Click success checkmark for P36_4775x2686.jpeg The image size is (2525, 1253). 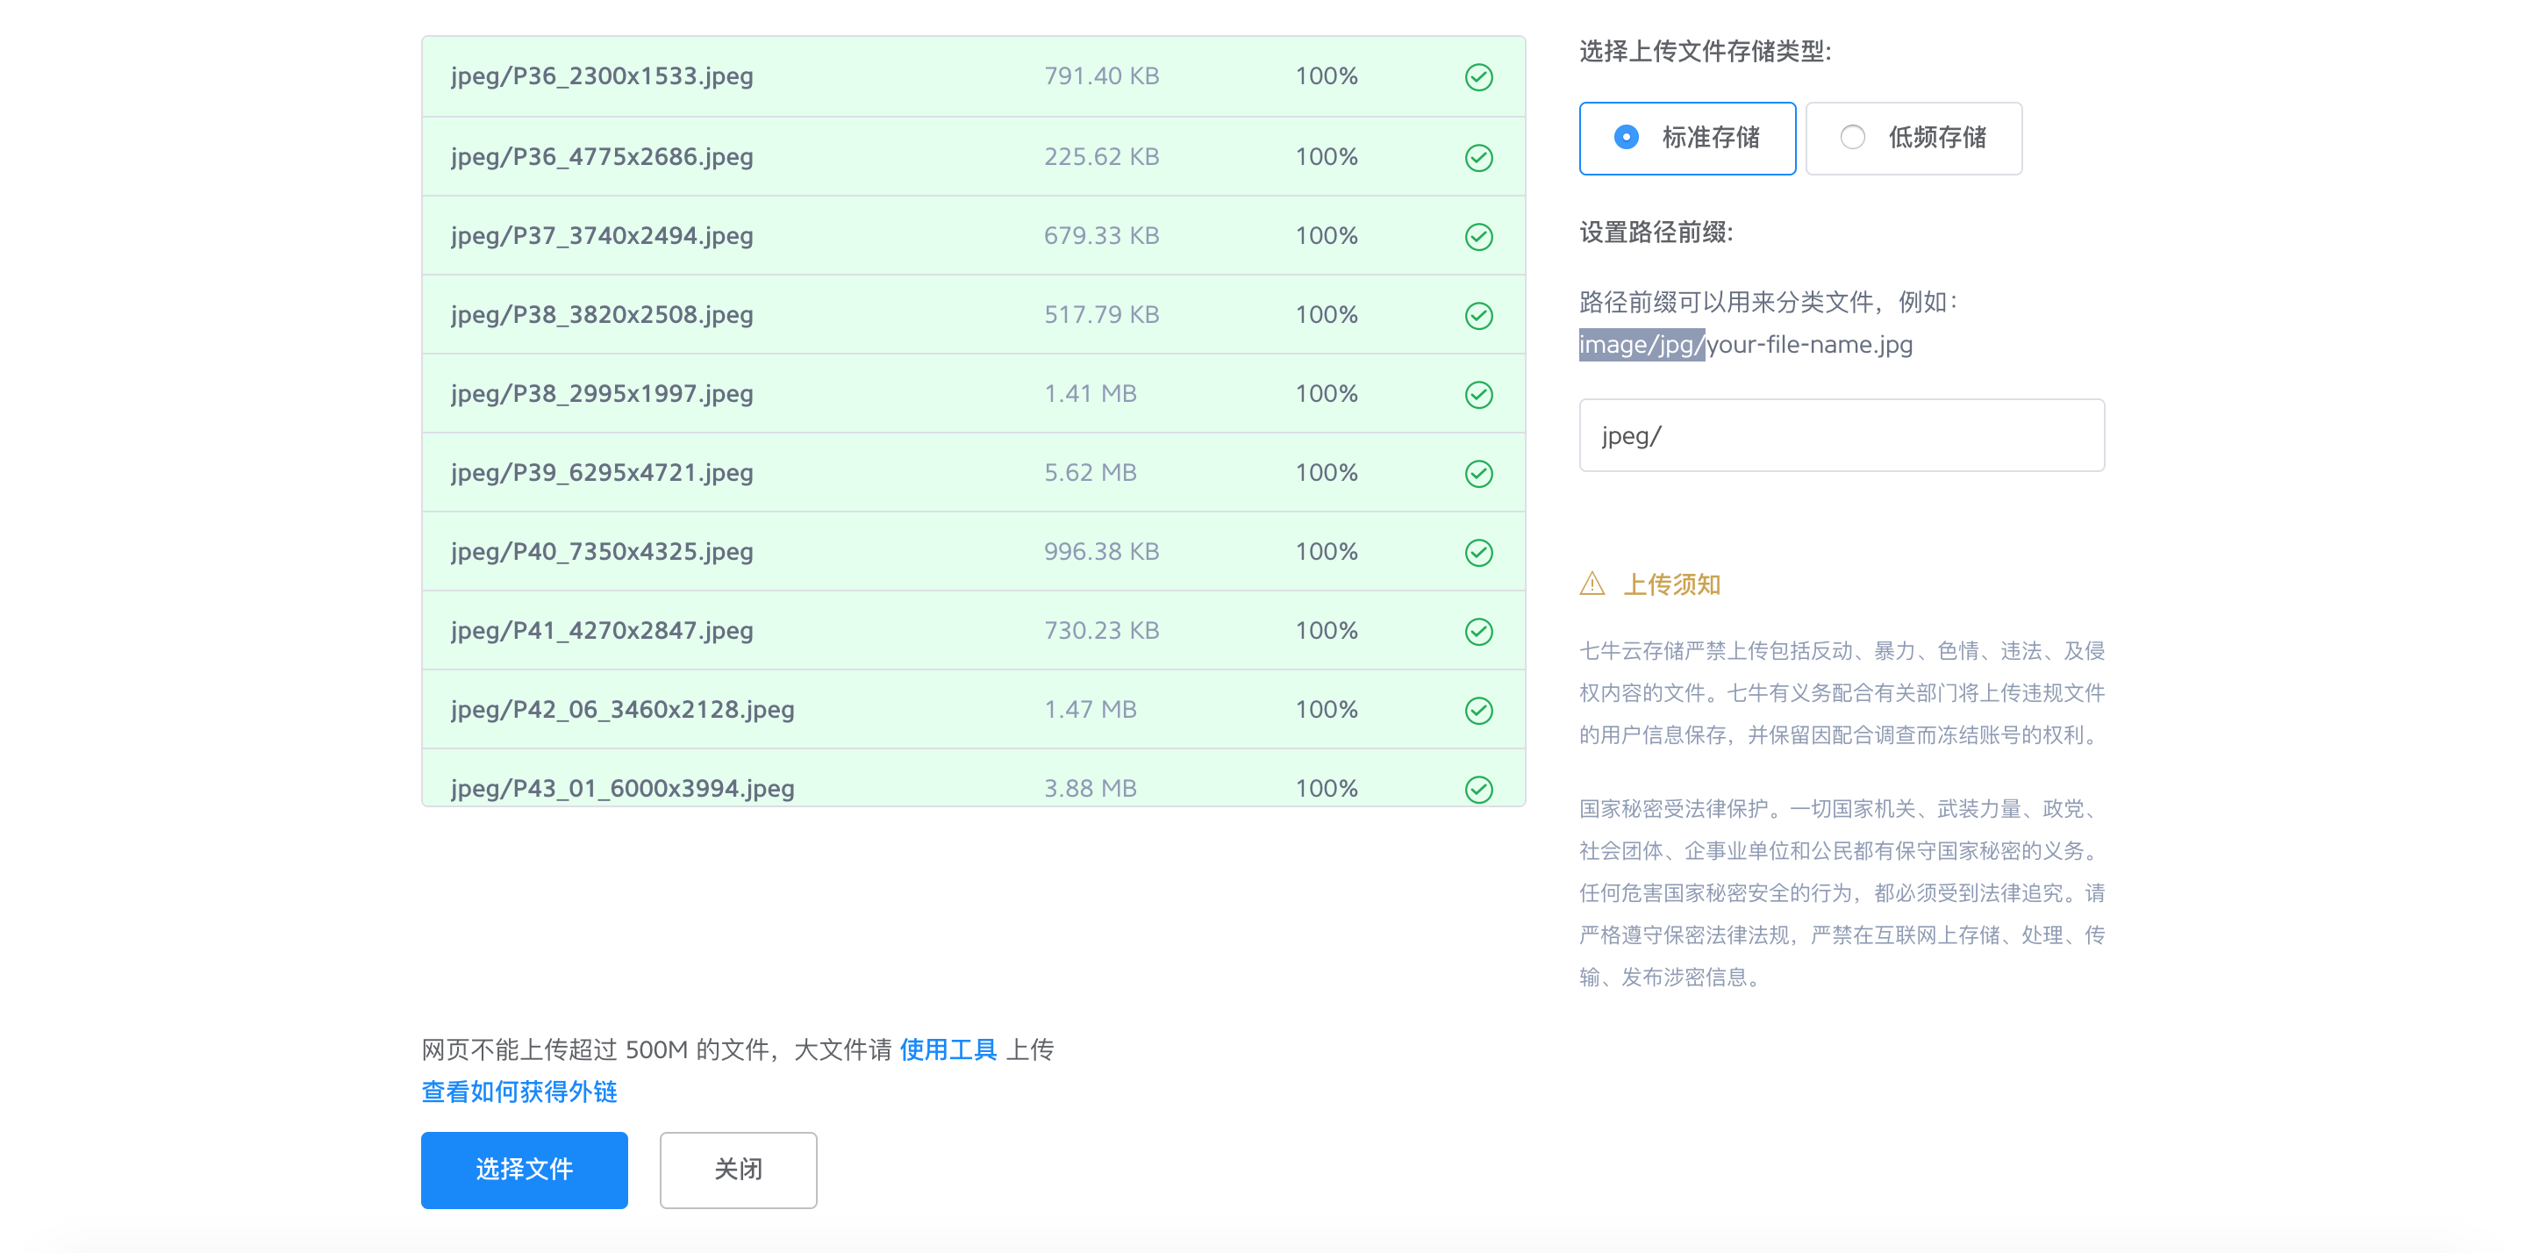point(1478,157)
